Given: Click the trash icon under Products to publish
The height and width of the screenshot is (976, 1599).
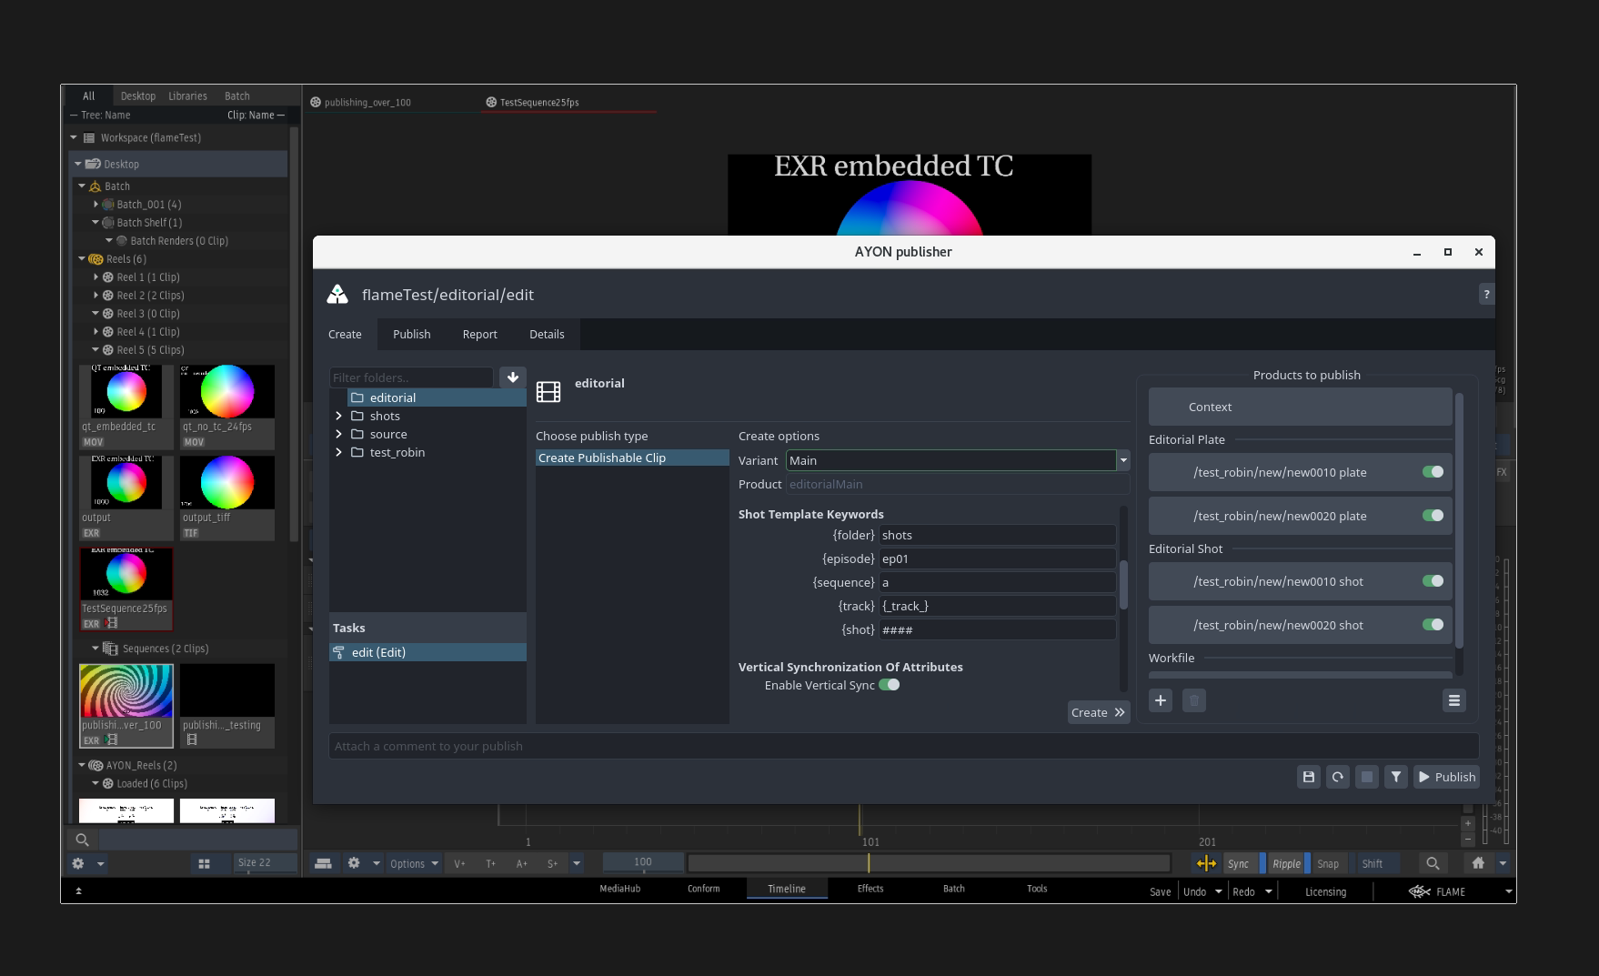Looking at the screenshot, I should tap(1194, 700).
